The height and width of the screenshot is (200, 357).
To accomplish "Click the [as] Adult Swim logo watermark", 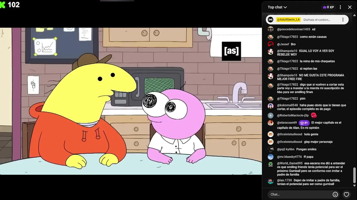I will (x=231, y=51).
